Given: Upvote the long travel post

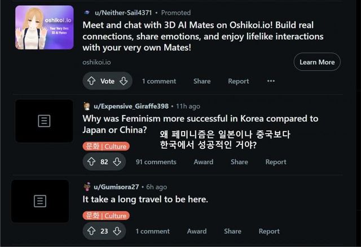Looking at the screenshot, I should 91,231.
